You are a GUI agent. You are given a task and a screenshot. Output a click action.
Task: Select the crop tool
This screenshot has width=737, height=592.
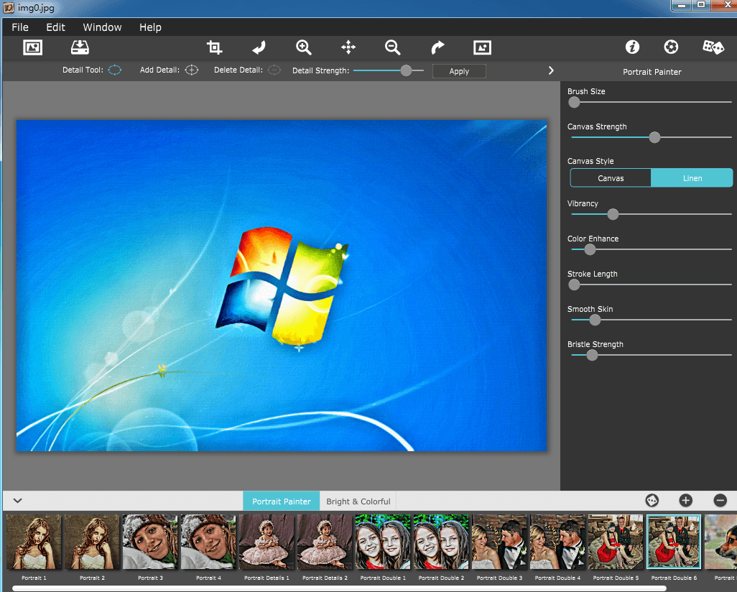click(214, 47)
